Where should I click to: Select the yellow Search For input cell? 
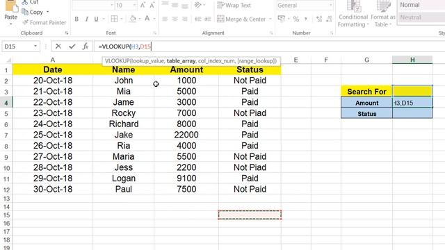(x=412, y=91)
